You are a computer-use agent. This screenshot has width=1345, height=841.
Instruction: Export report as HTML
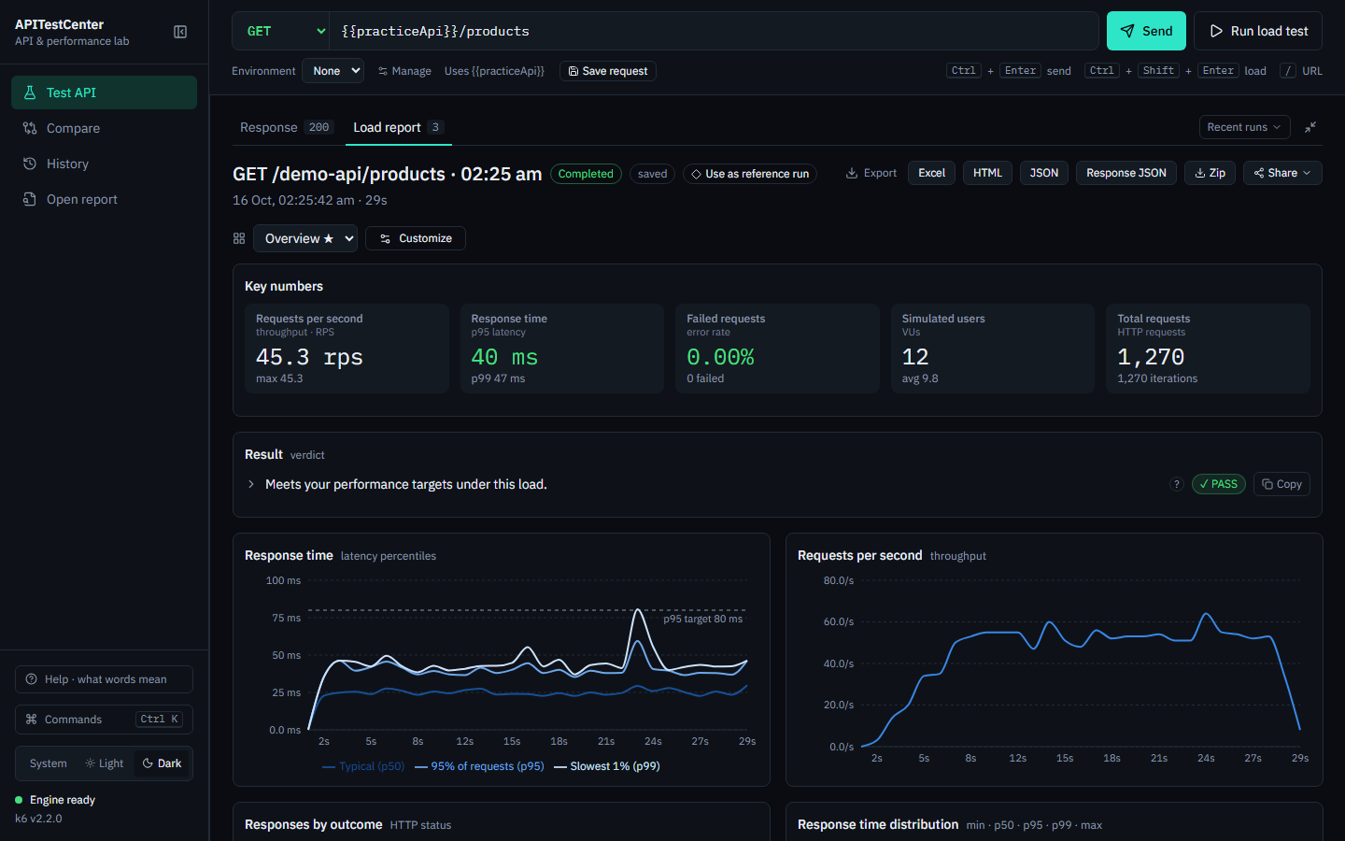(x=987, y=173)
